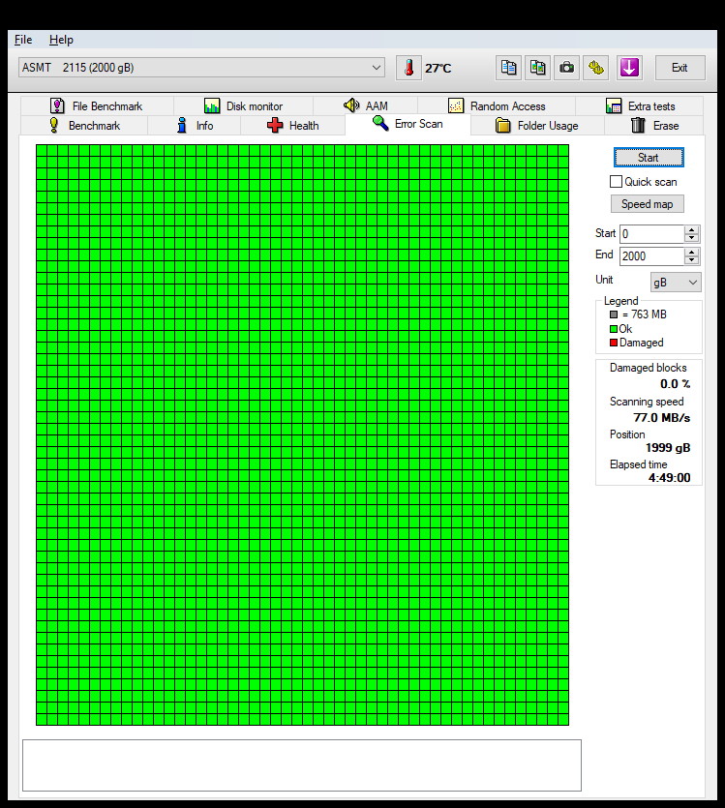The image size is (725, 808).
Task: Click the red Damaged legend swatch
Action: tap(613, 343)
